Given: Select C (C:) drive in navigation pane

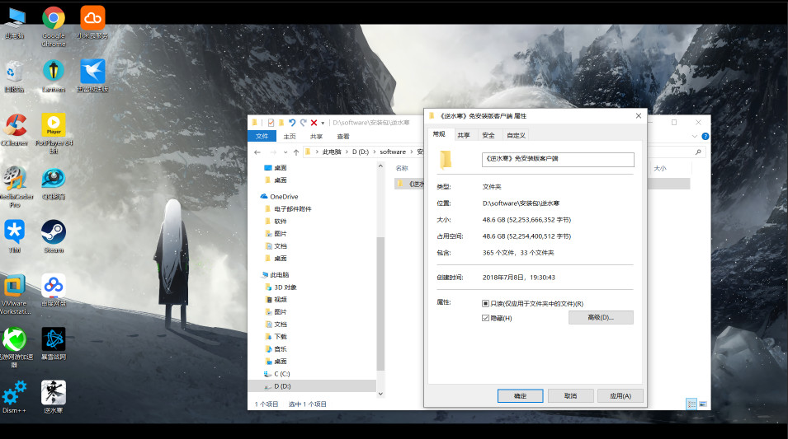Looking at the screenshot, I should tap(282, 374).
